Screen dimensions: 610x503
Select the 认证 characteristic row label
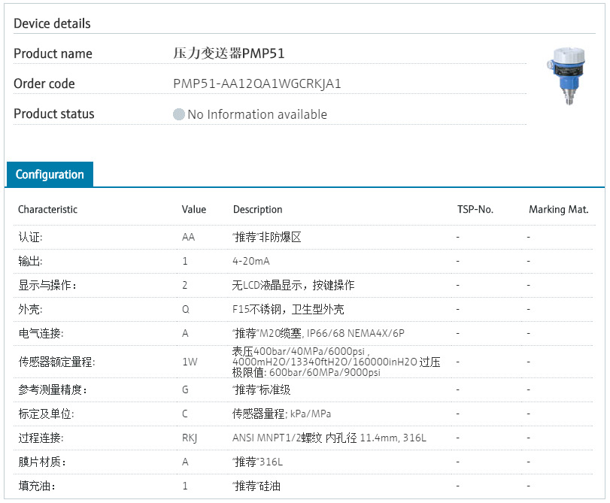tap(30, 237)
